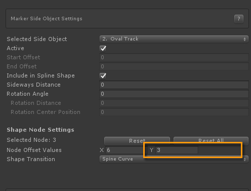Screen dimensions: 251x191
Task: Click the Rotation Angle value field
Action: 174,94
